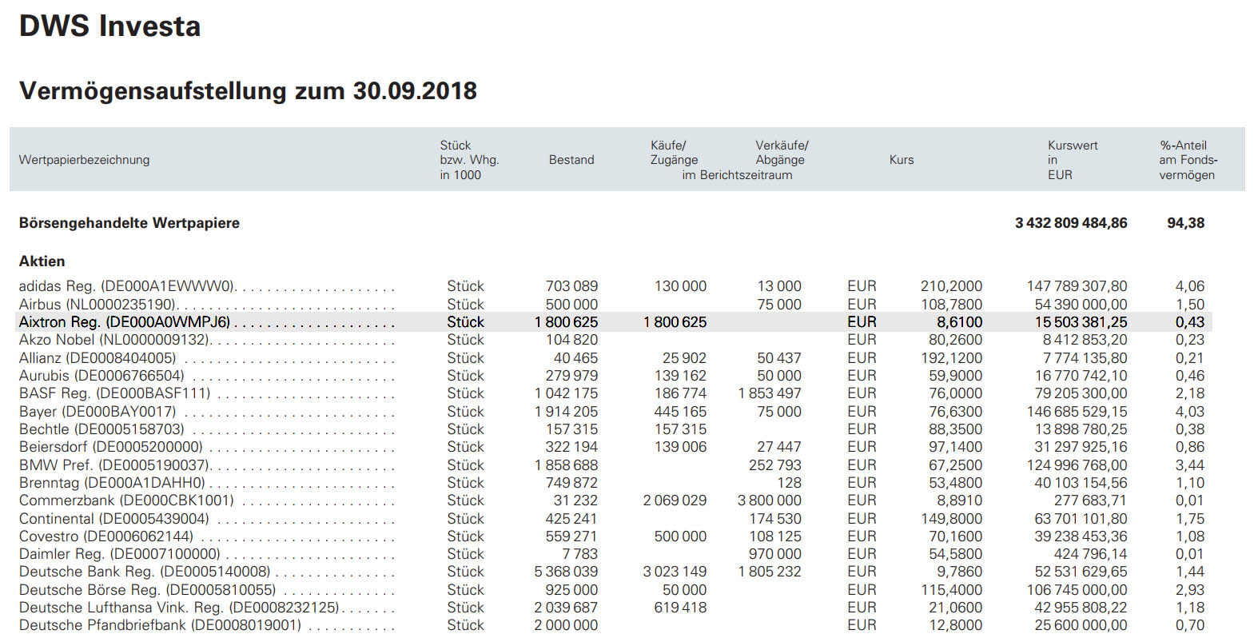Click Daimler Verkäufe value '970 000'
This screenshot has height=634, width=1258.
[775, 554]
